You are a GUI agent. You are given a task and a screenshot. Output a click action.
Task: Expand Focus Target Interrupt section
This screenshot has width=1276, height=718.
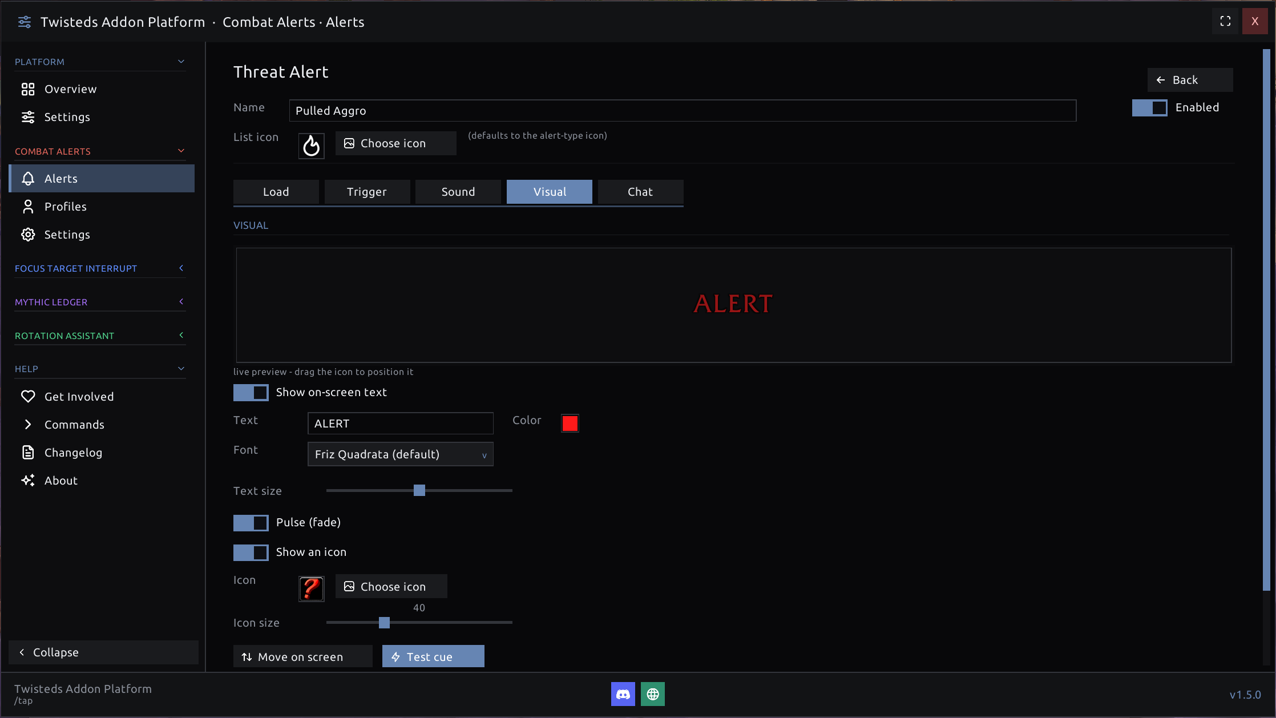click(x=181, y=268)
